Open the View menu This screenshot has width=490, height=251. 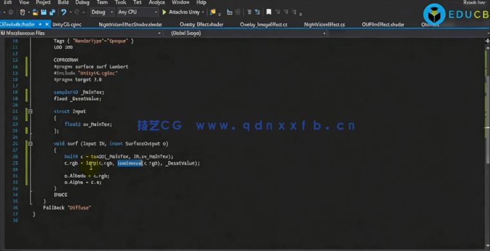(24, 3)
